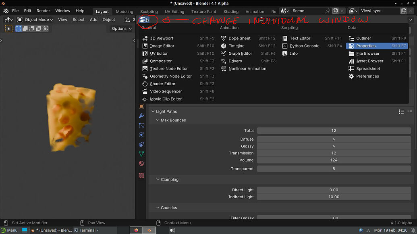Switch to Modeling workspace tab
Screen dimensions: 417x234
pyautogui.click(x=124, y=11)
